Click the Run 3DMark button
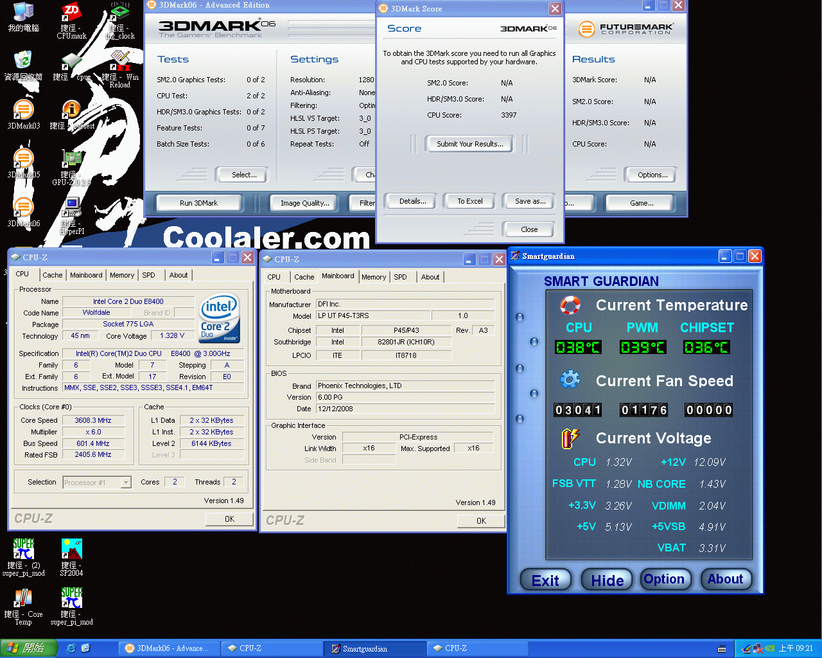 [x=198, y=203]
